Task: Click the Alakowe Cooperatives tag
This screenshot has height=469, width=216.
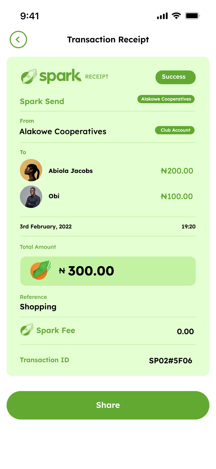Action: point(166,99)
